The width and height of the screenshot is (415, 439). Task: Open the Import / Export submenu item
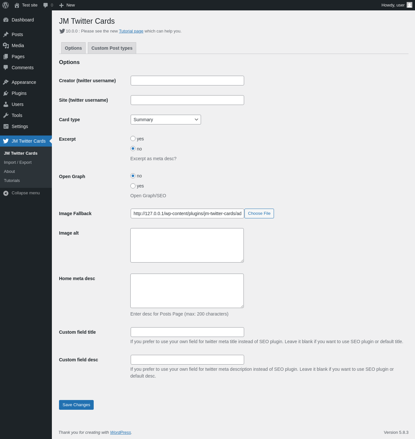click(18, 162)
